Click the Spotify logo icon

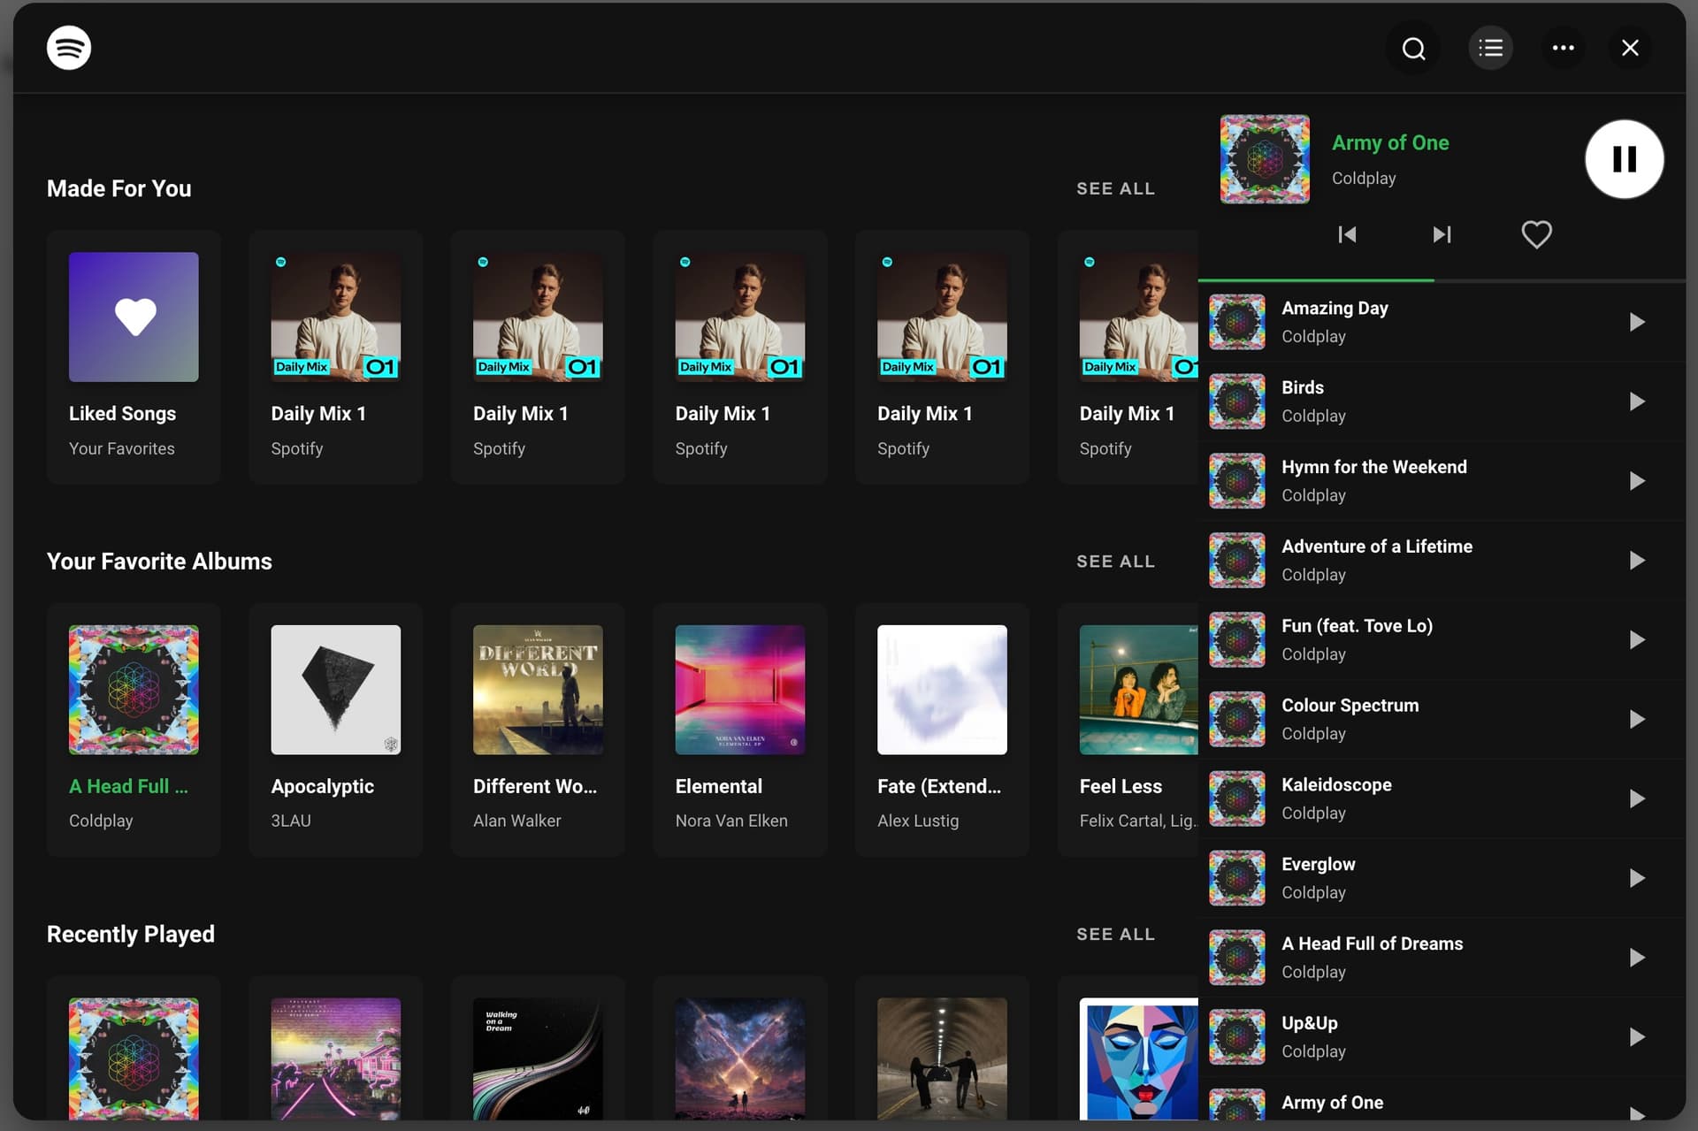68,48
